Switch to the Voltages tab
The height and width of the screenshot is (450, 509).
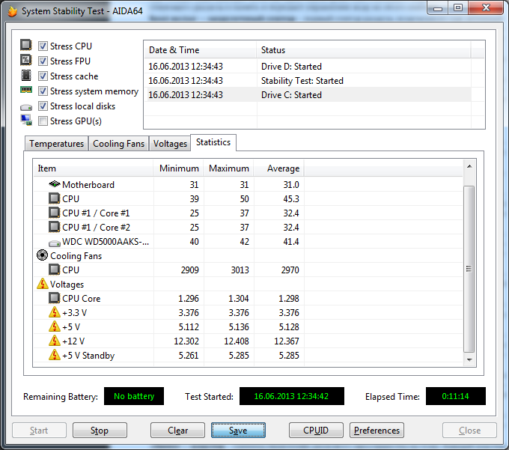pos(170,144)
